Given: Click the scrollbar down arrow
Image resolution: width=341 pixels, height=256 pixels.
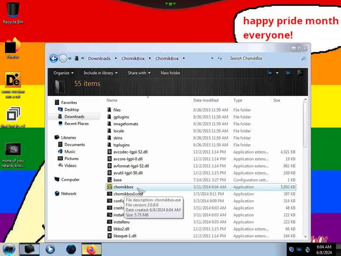Looking at the screenshot, I should point(305,237).
